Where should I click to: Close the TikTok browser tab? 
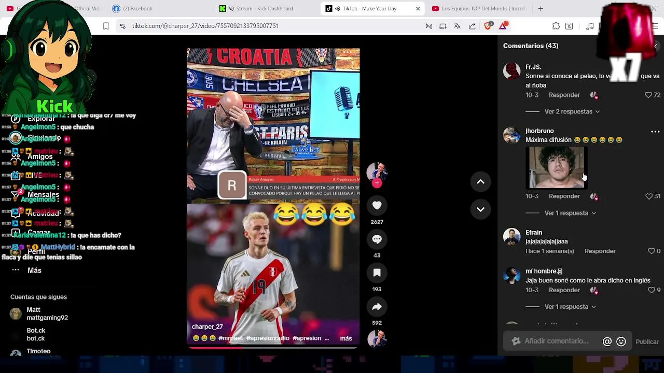click(x=418, y=9)
